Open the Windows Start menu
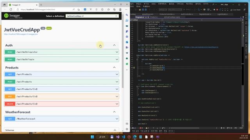 (x=92, y=137)
